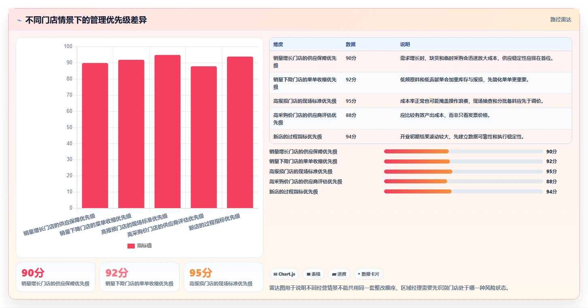Click the footer note starting 雷达图用于说明

tap(389, 288)
